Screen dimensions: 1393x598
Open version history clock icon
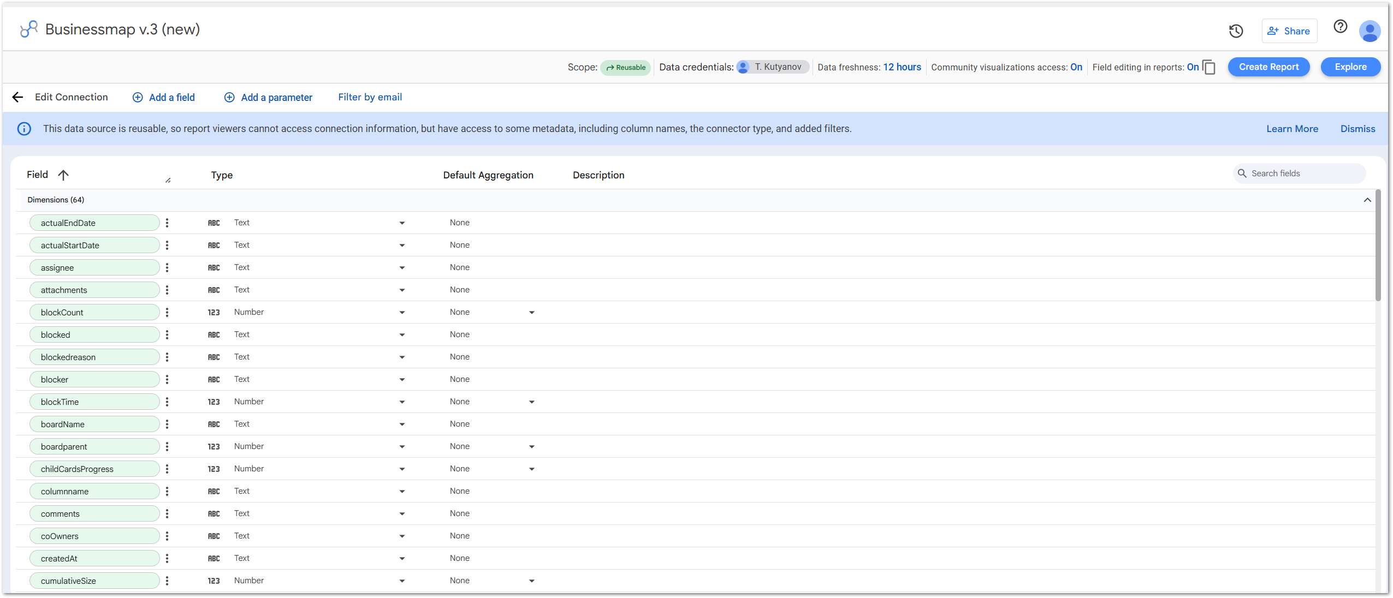coord(1236,31)
